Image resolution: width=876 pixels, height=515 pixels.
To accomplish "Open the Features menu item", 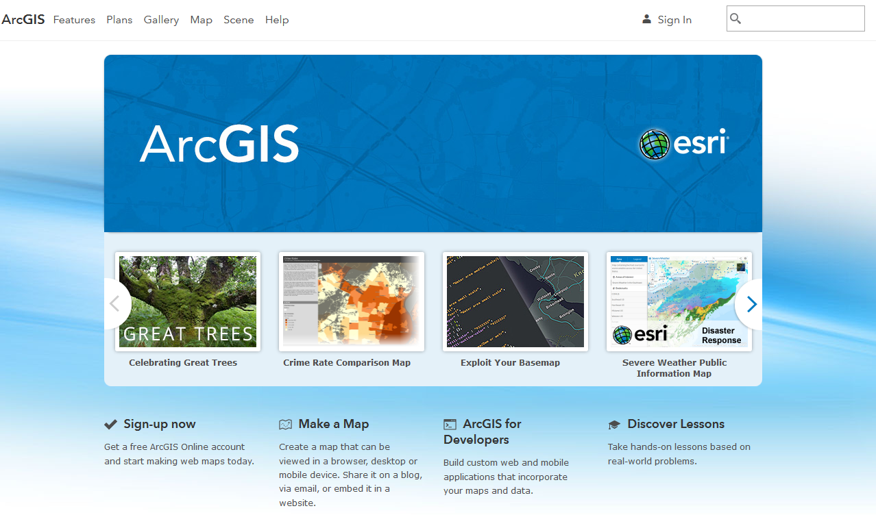I will 74,20.
